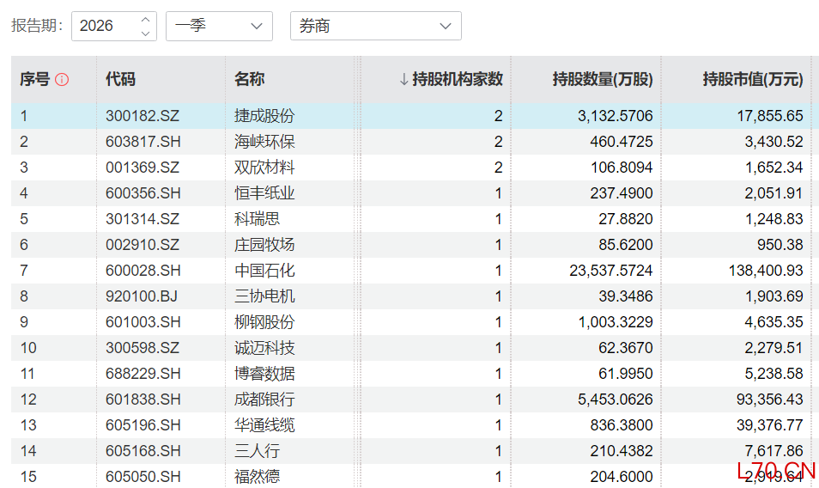Click holding value 5,238.58
Image resolution: width=819 pixels, height=488 pixels.
(x=773, y=374)
